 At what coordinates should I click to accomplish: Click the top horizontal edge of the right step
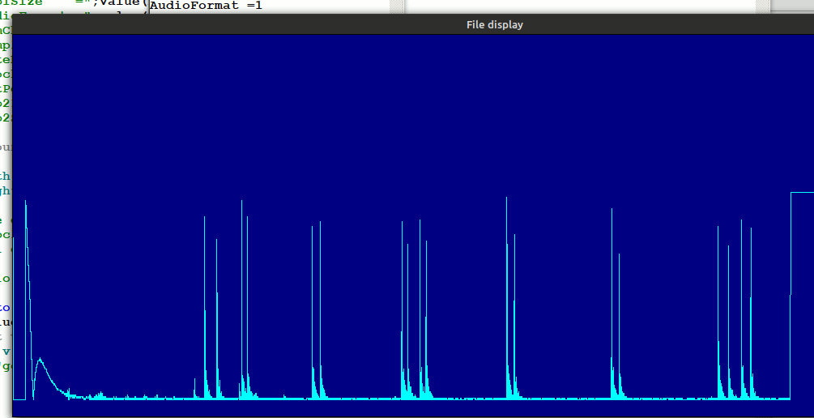tap(802, 193)
